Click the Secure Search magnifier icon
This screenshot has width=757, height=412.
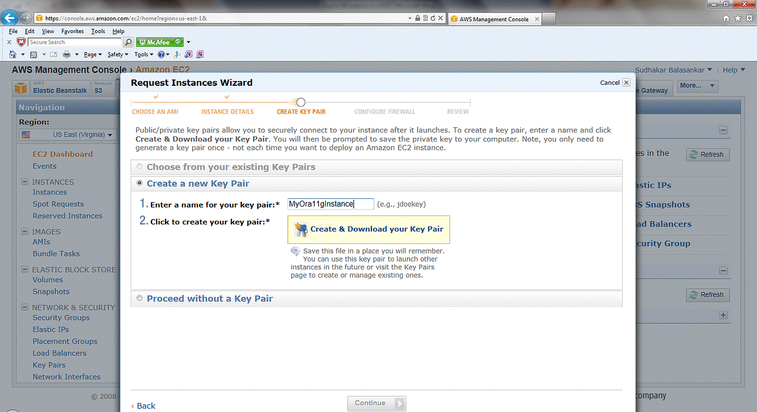tap(128, 42)
